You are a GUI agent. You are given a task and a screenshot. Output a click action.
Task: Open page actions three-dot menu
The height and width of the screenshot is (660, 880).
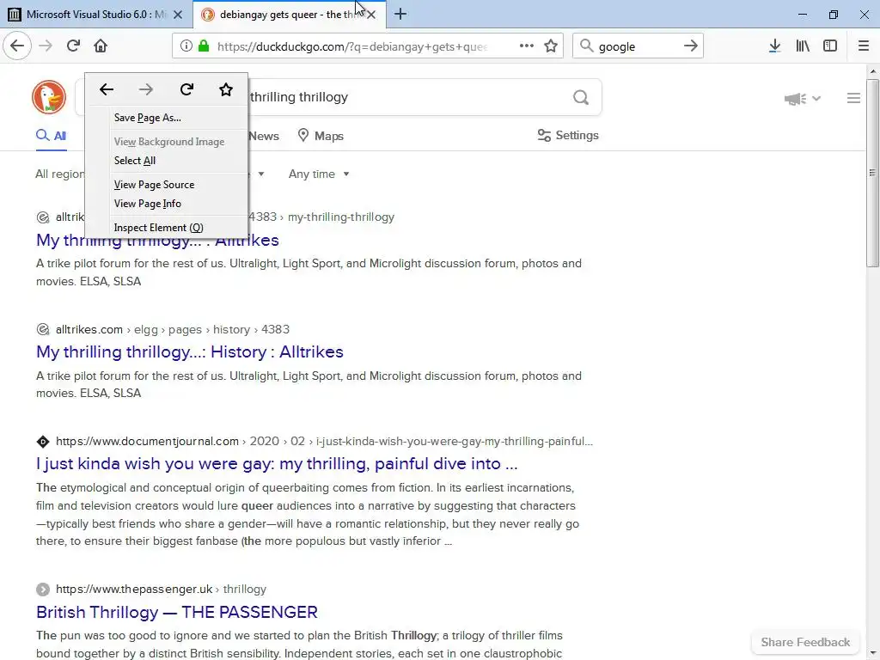click(527, 46)
